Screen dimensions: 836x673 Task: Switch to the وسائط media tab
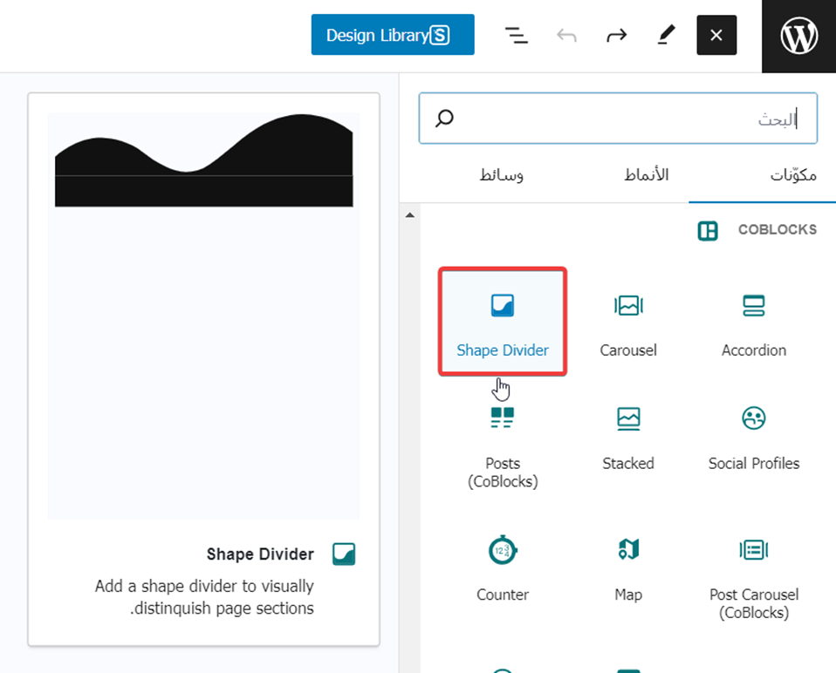tap(502, 175)
